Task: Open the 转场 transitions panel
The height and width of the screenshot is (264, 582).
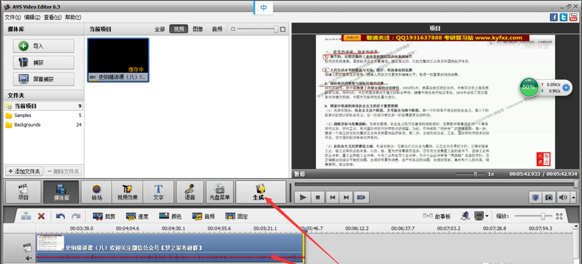Action: (97, 192)
